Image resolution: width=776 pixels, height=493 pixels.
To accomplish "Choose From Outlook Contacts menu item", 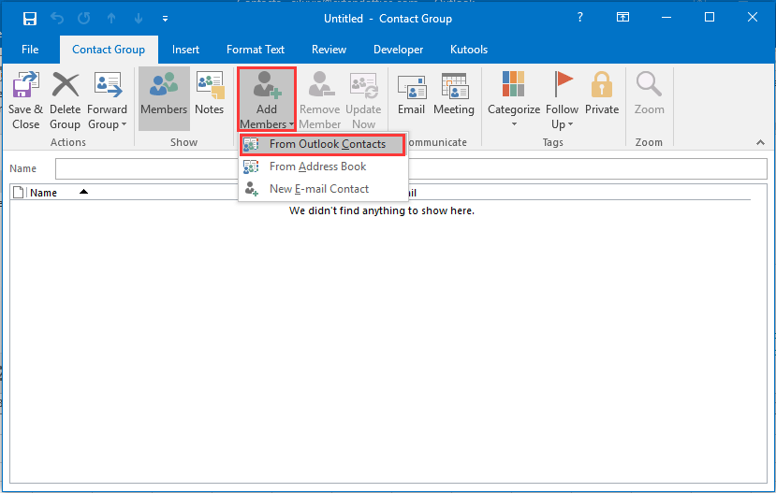I will coord(327,145).
